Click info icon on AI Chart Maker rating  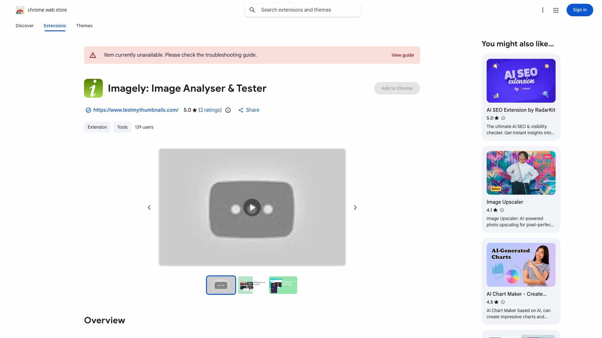coord(503,302)
